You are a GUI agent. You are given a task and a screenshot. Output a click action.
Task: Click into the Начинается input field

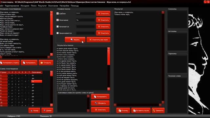(85, 27)
